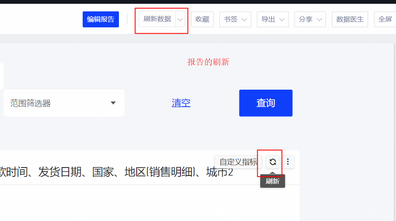Switch to 全屏 mode
396x221 pixels.
(385, 19)
